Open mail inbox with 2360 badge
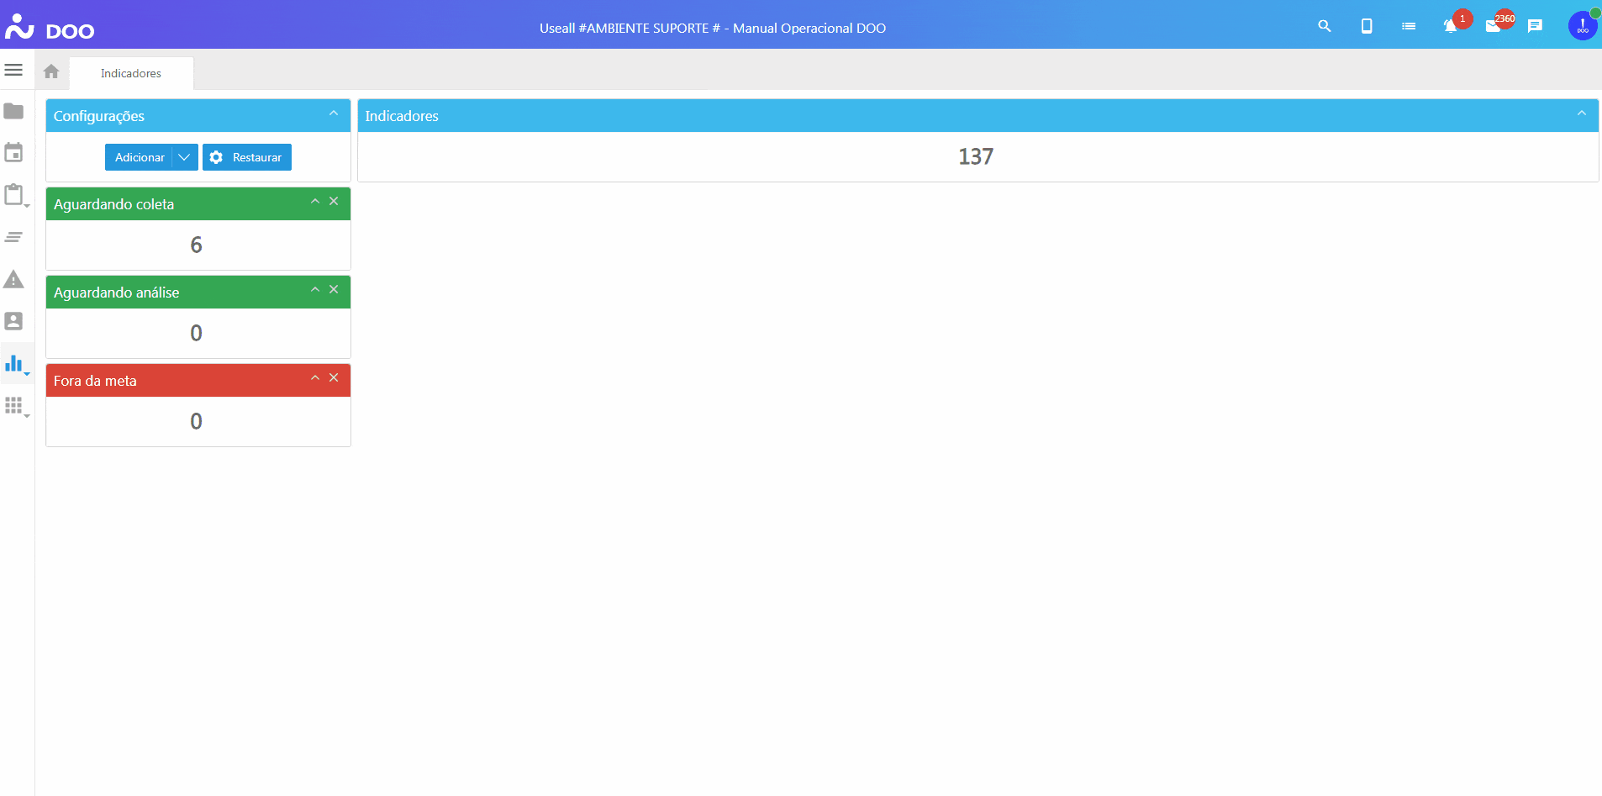The image size is (1602, 796). (1493, 27)
